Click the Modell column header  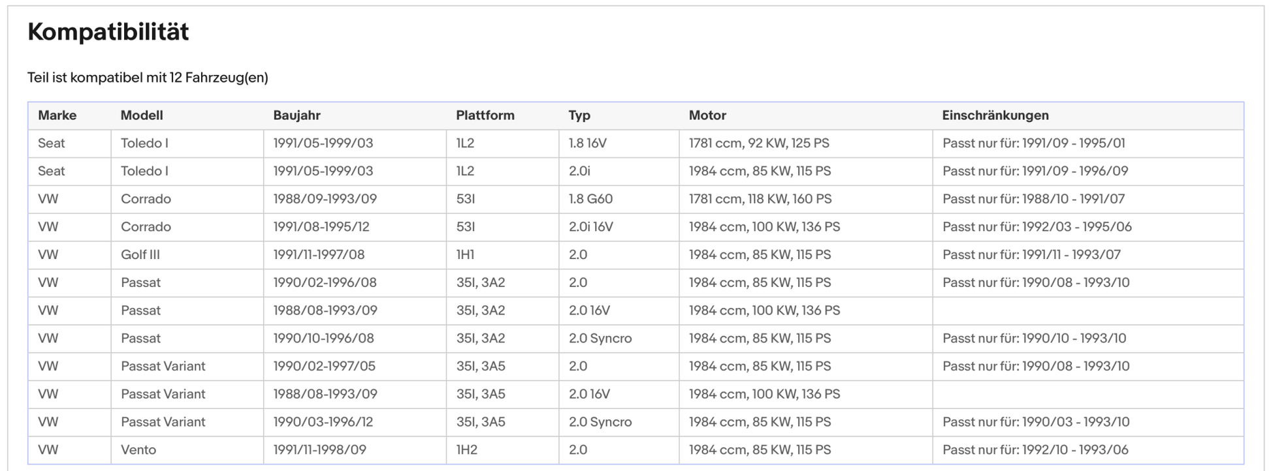click(x=142, y=115)
